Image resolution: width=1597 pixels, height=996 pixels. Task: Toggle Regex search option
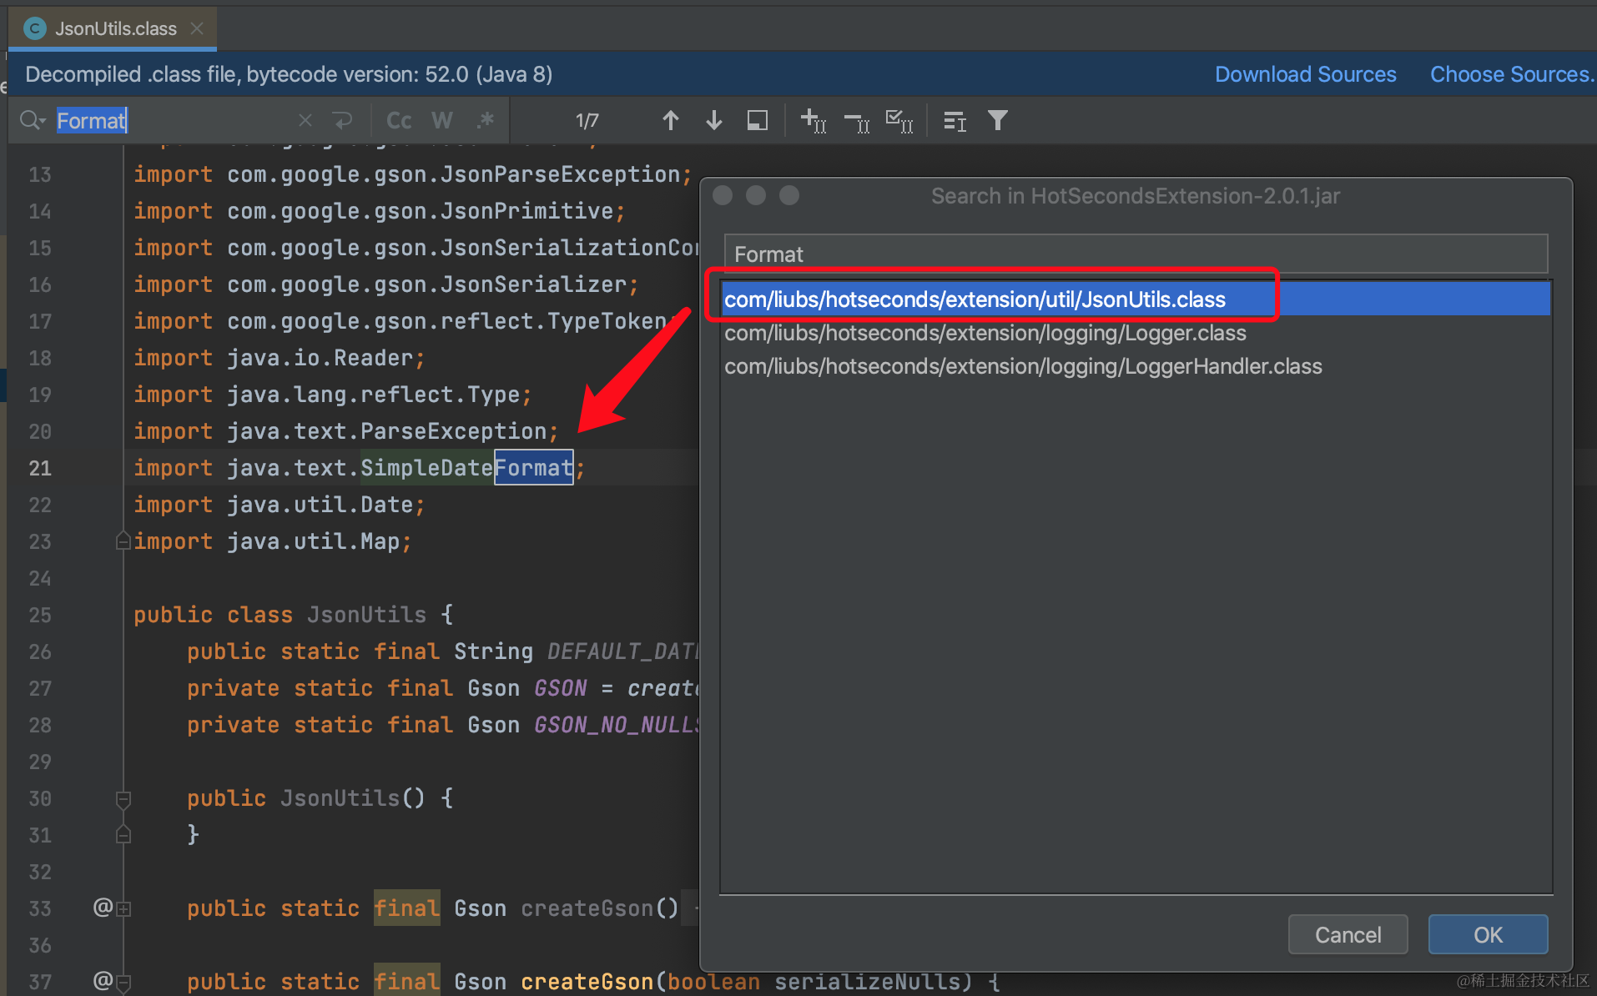(486, 120)
